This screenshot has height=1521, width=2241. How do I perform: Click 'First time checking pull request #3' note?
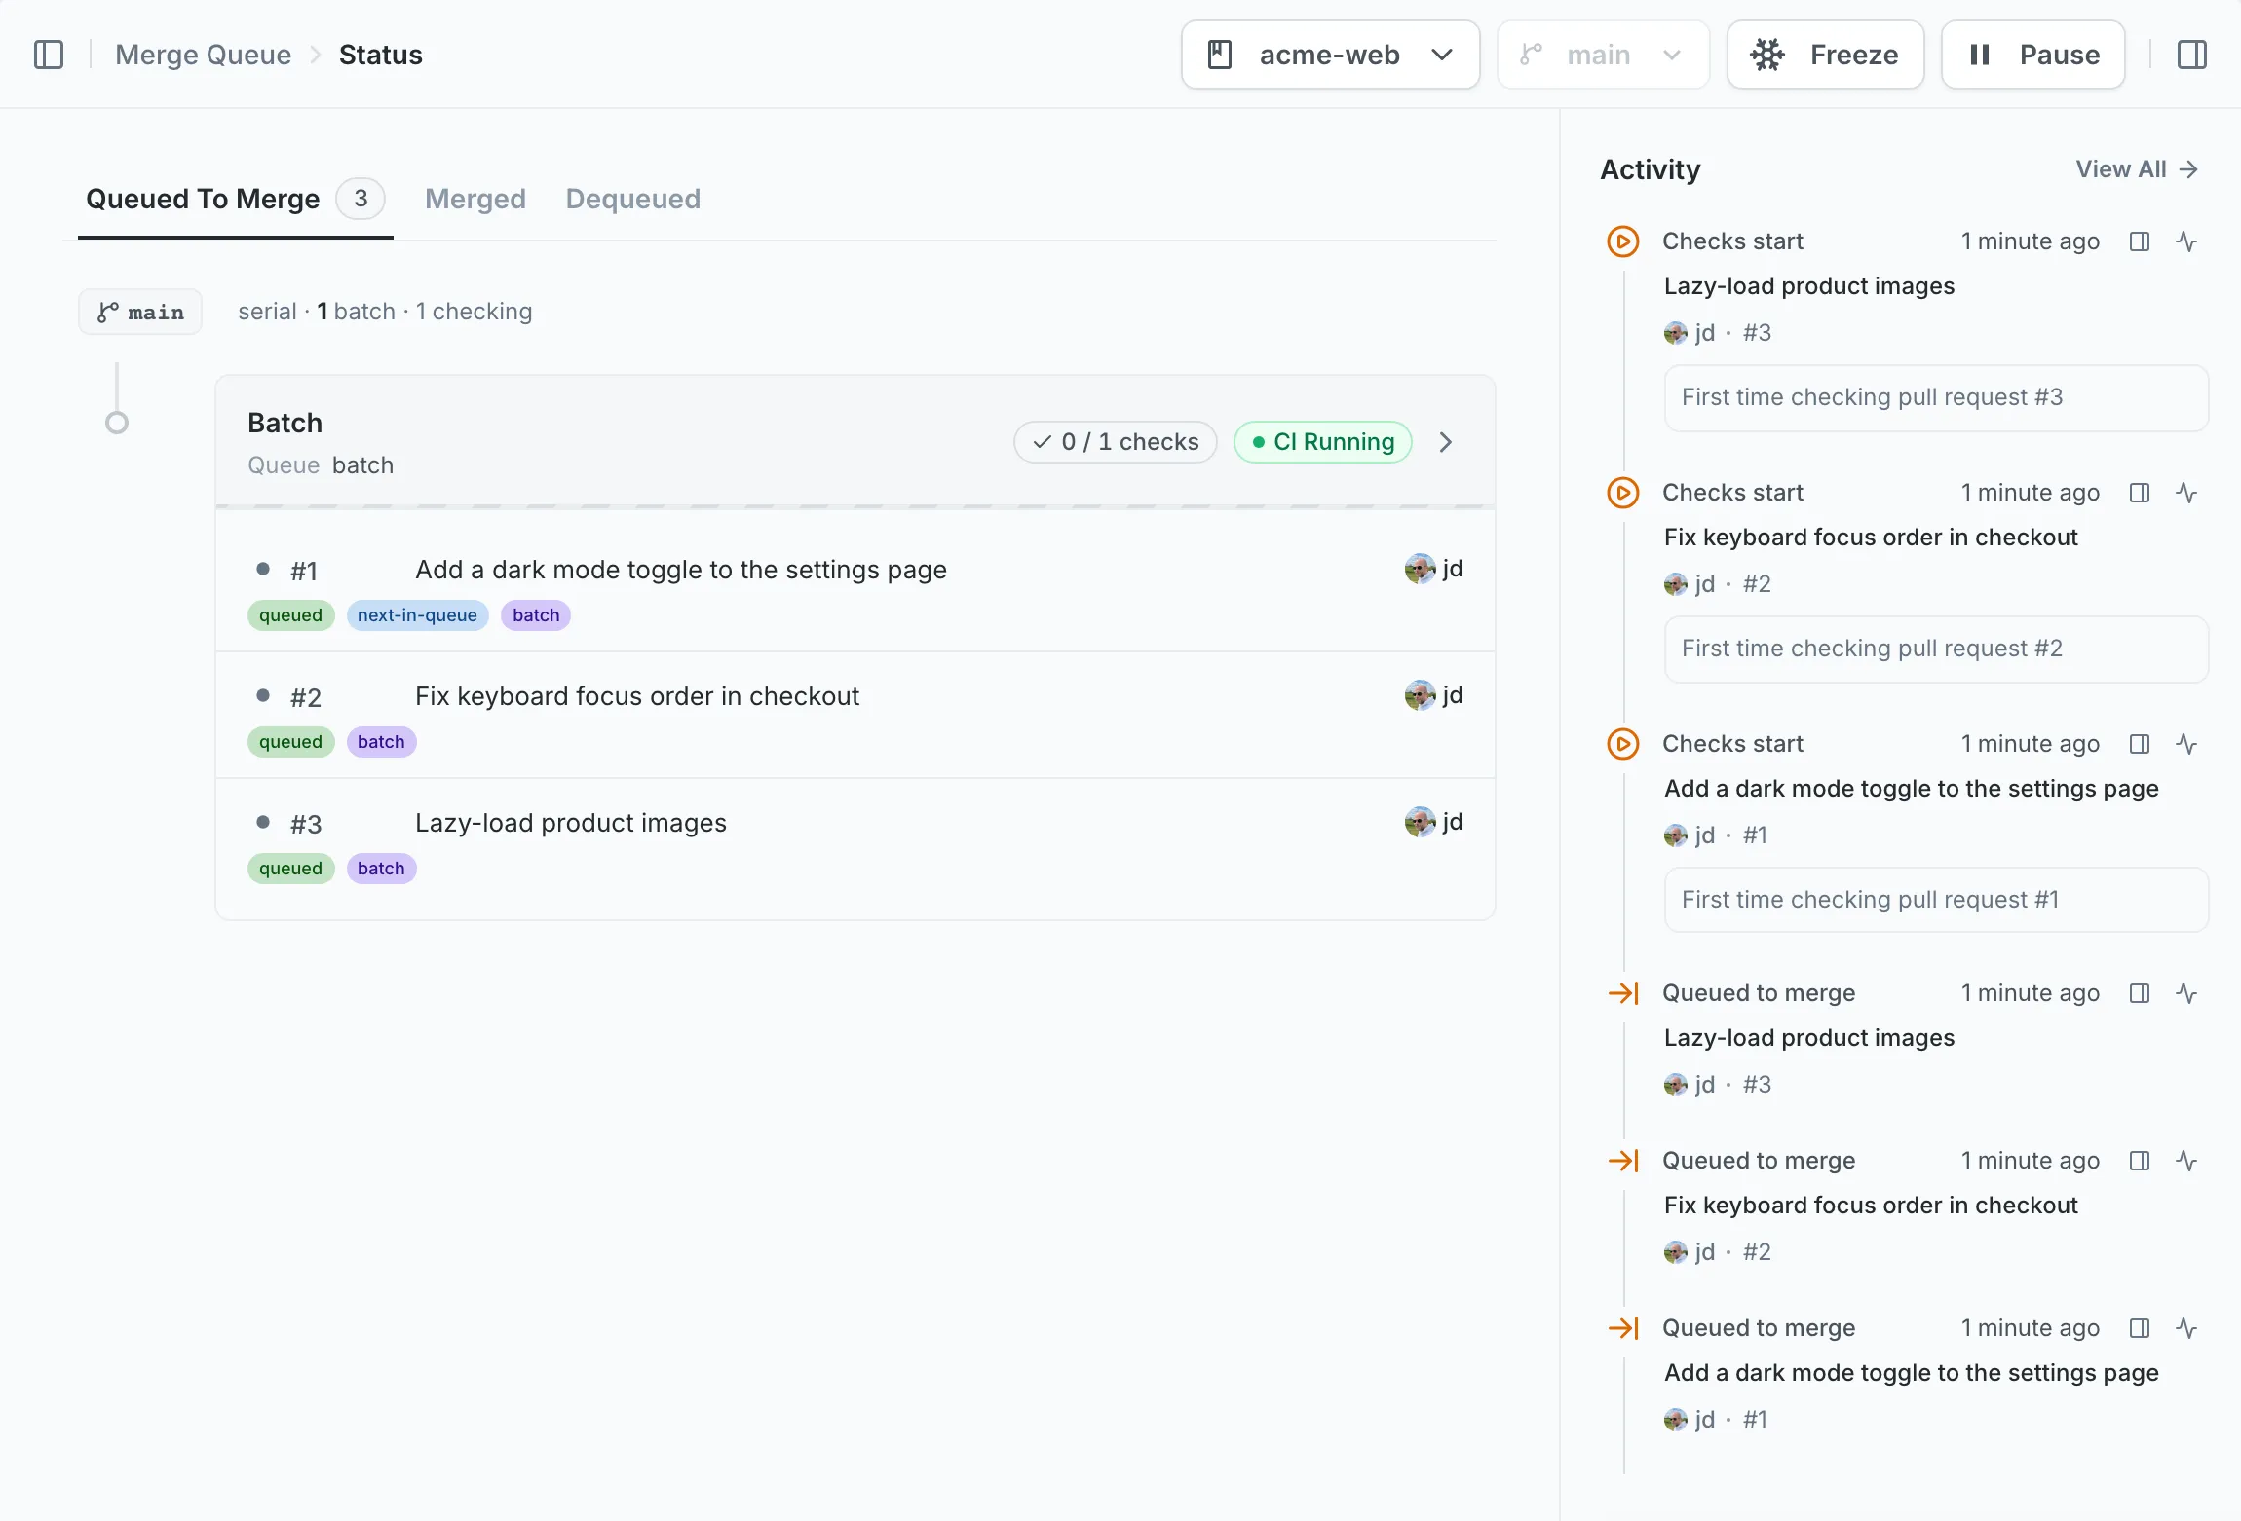[1936, 398]
